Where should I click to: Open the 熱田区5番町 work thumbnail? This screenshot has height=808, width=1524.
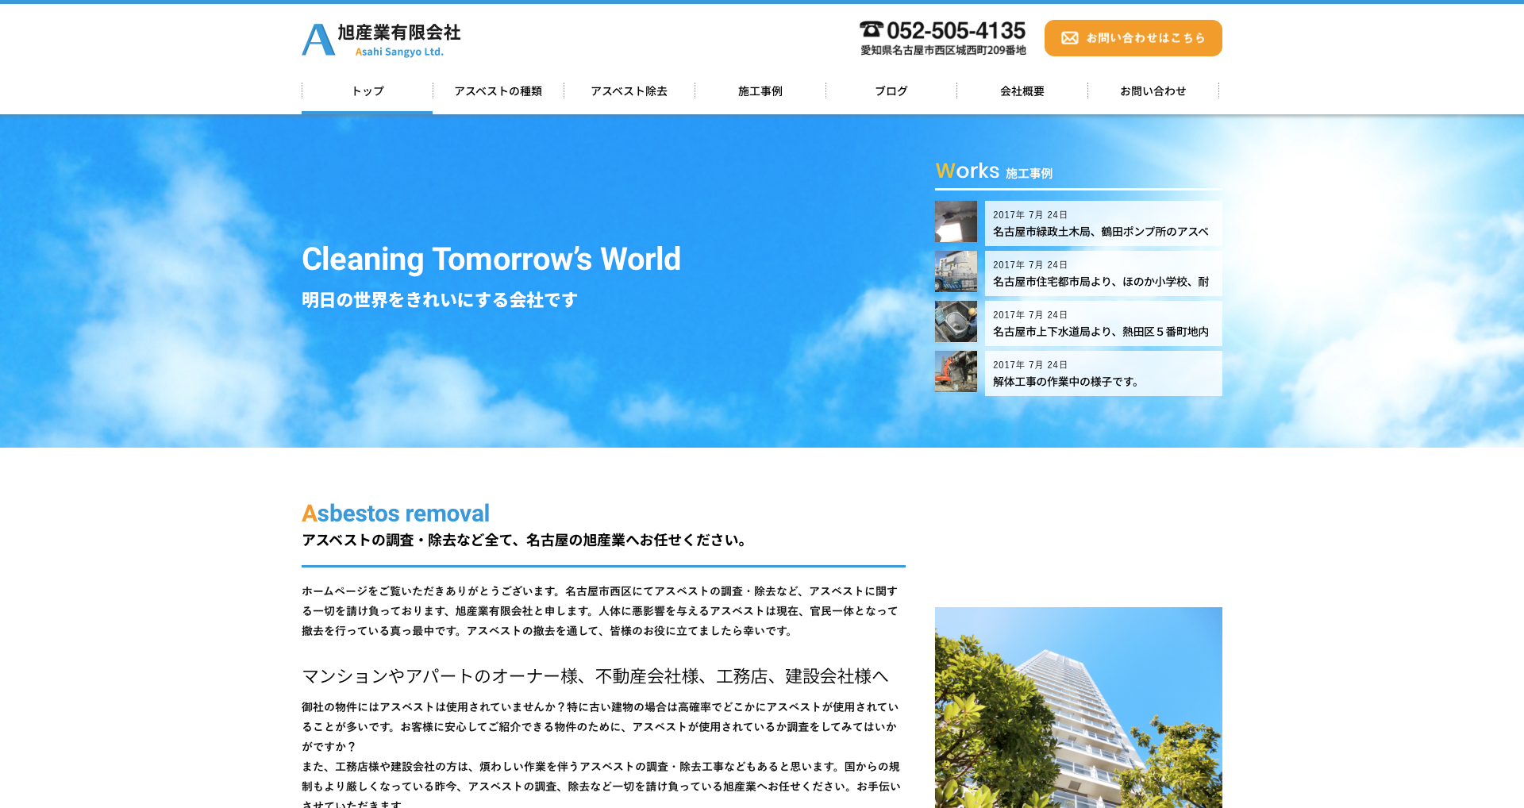coord(956,321)
